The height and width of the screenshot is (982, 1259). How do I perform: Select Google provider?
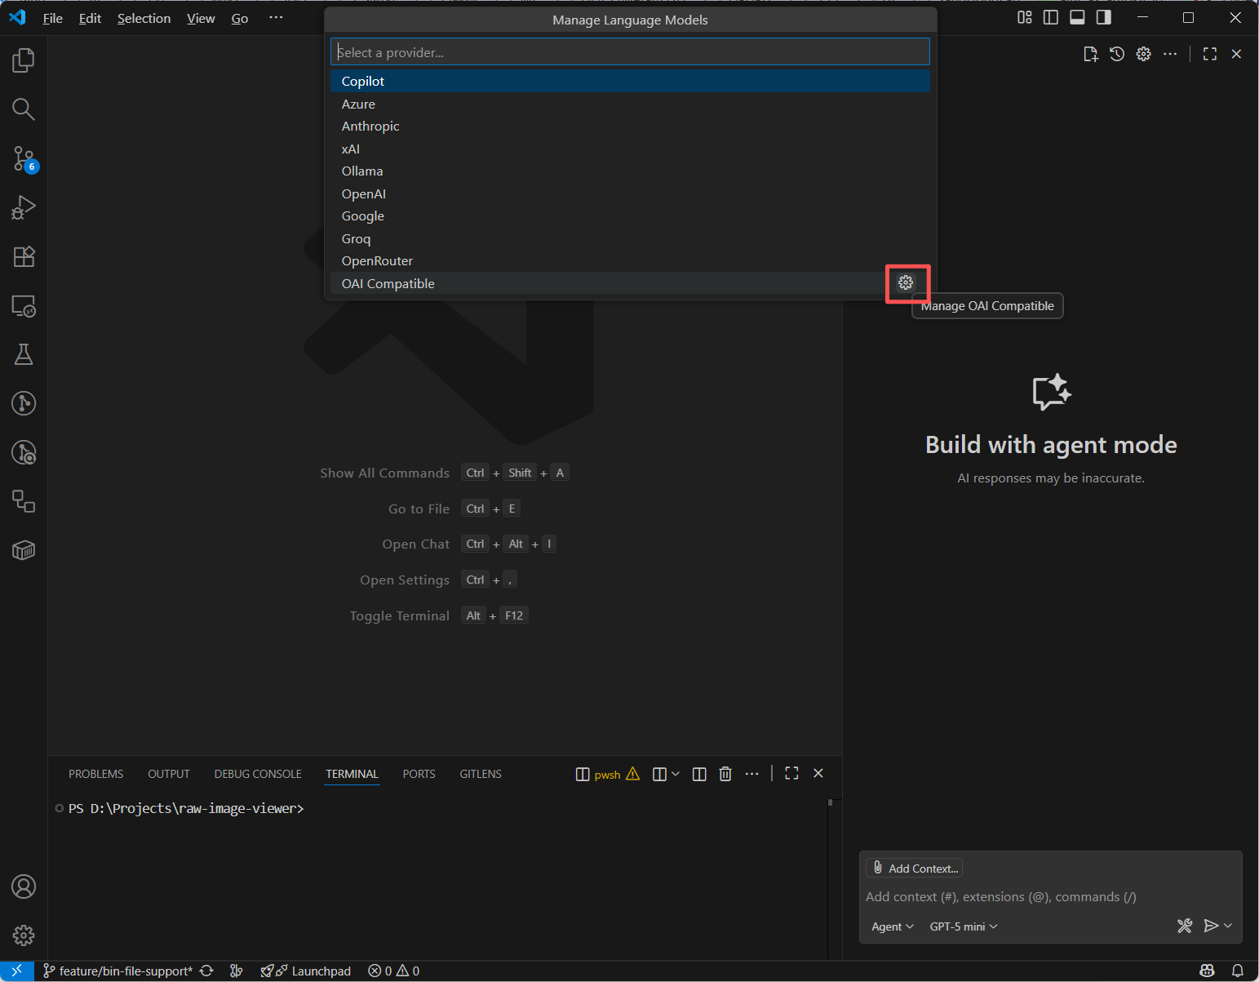630,216
